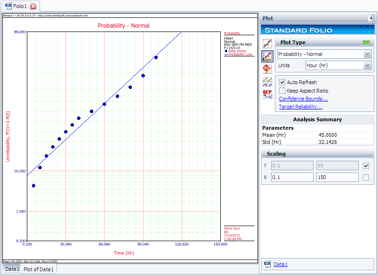Select the Plot of Data1 tab

pyautogui.click(x=39, y=269)
